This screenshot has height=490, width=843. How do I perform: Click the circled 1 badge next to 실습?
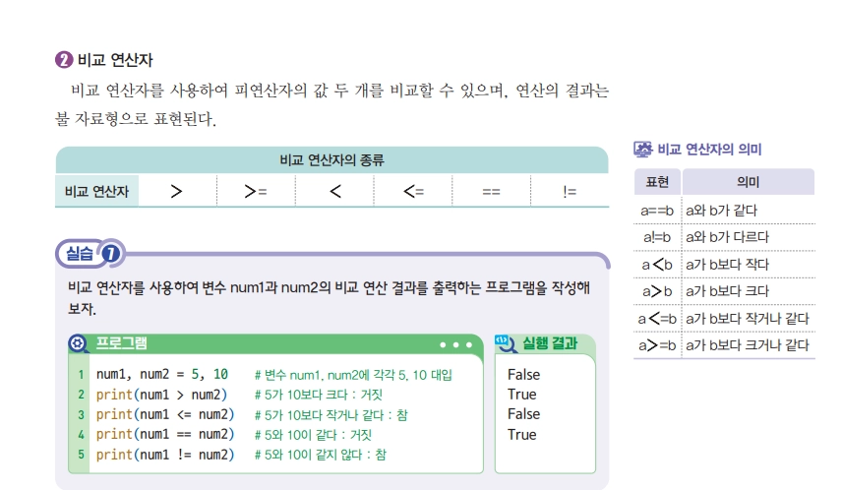(111, 253)
